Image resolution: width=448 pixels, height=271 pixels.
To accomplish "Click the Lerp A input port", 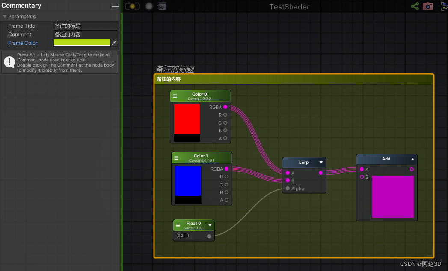I will [288, 172].
